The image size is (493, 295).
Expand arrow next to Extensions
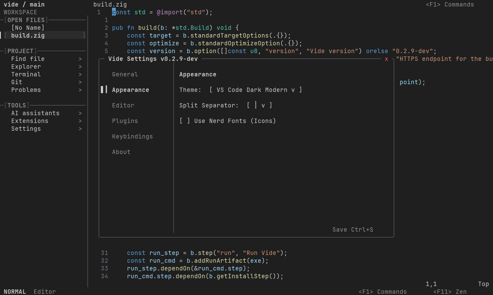click(x=80, y=121)
